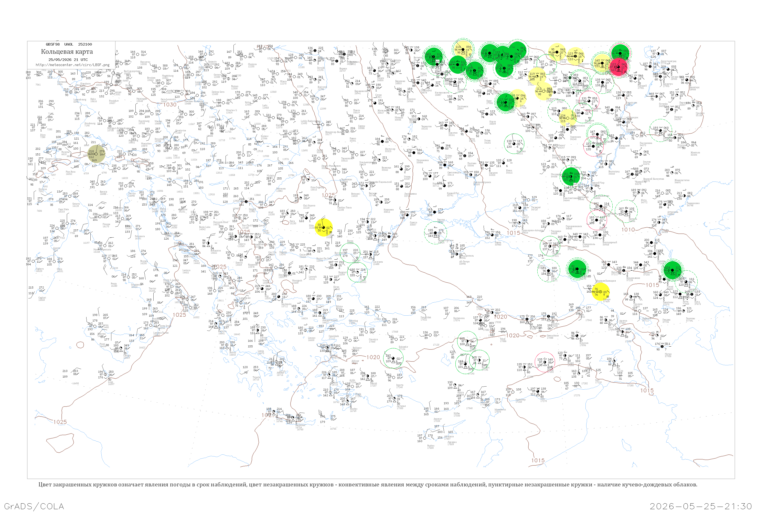This screenshot has width=768, height=512.
Task: Select the red filled weather circle
Action: [619, 67]
